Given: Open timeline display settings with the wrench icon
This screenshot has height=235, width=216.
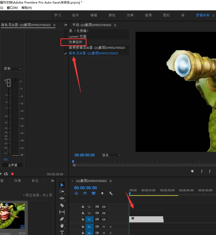Looking at the screenshot, I should tap(111, 193).
